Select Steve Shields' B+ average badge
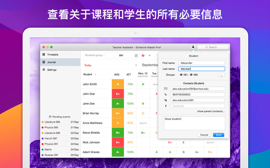The width and height of the screenshot is (270, 168). click(118, 132)
